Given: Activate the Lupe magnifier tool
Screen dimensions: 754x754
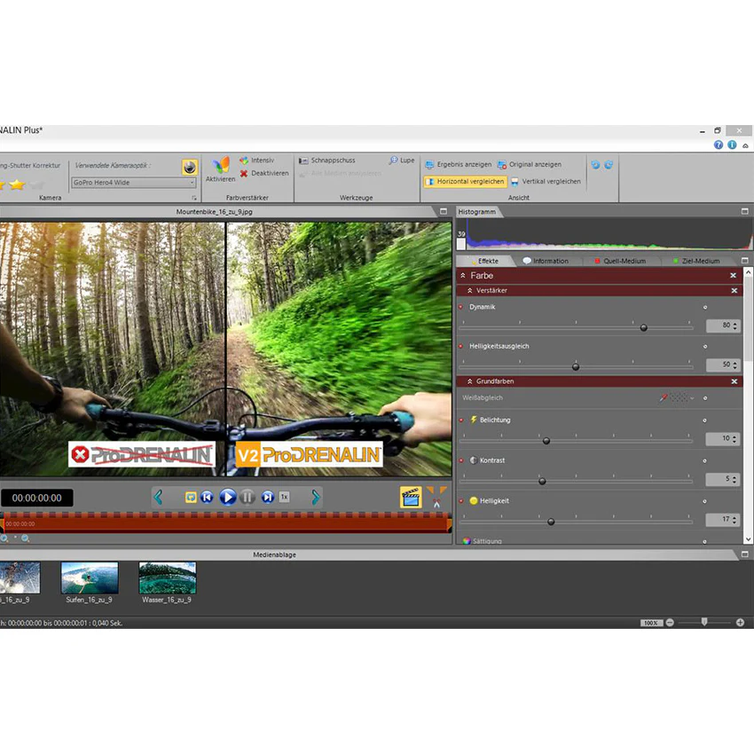Looking at the screenshot, I should tap(402, 161).
